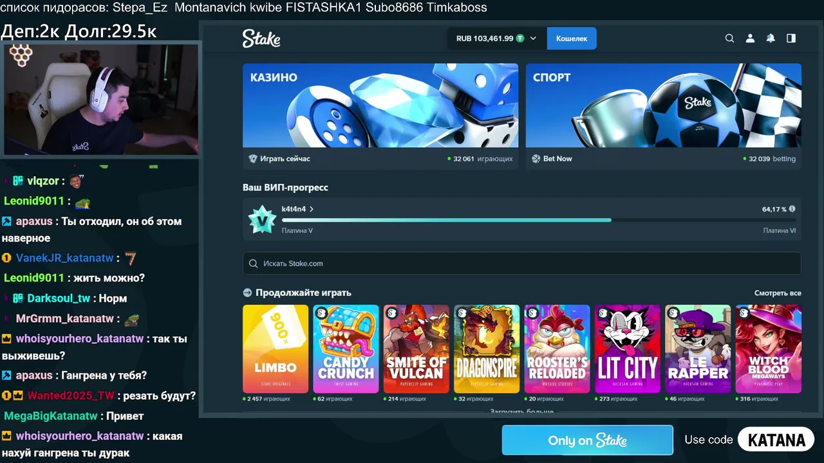Viewport: 824px width, 463px height.
Task: Click the 'Деп:2к Долг:29.5к' overlay text
Action: (79, 31)
